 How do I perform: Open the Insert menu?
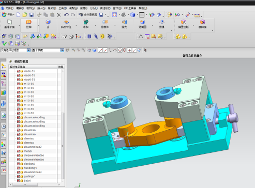click(x=41, y=8)
